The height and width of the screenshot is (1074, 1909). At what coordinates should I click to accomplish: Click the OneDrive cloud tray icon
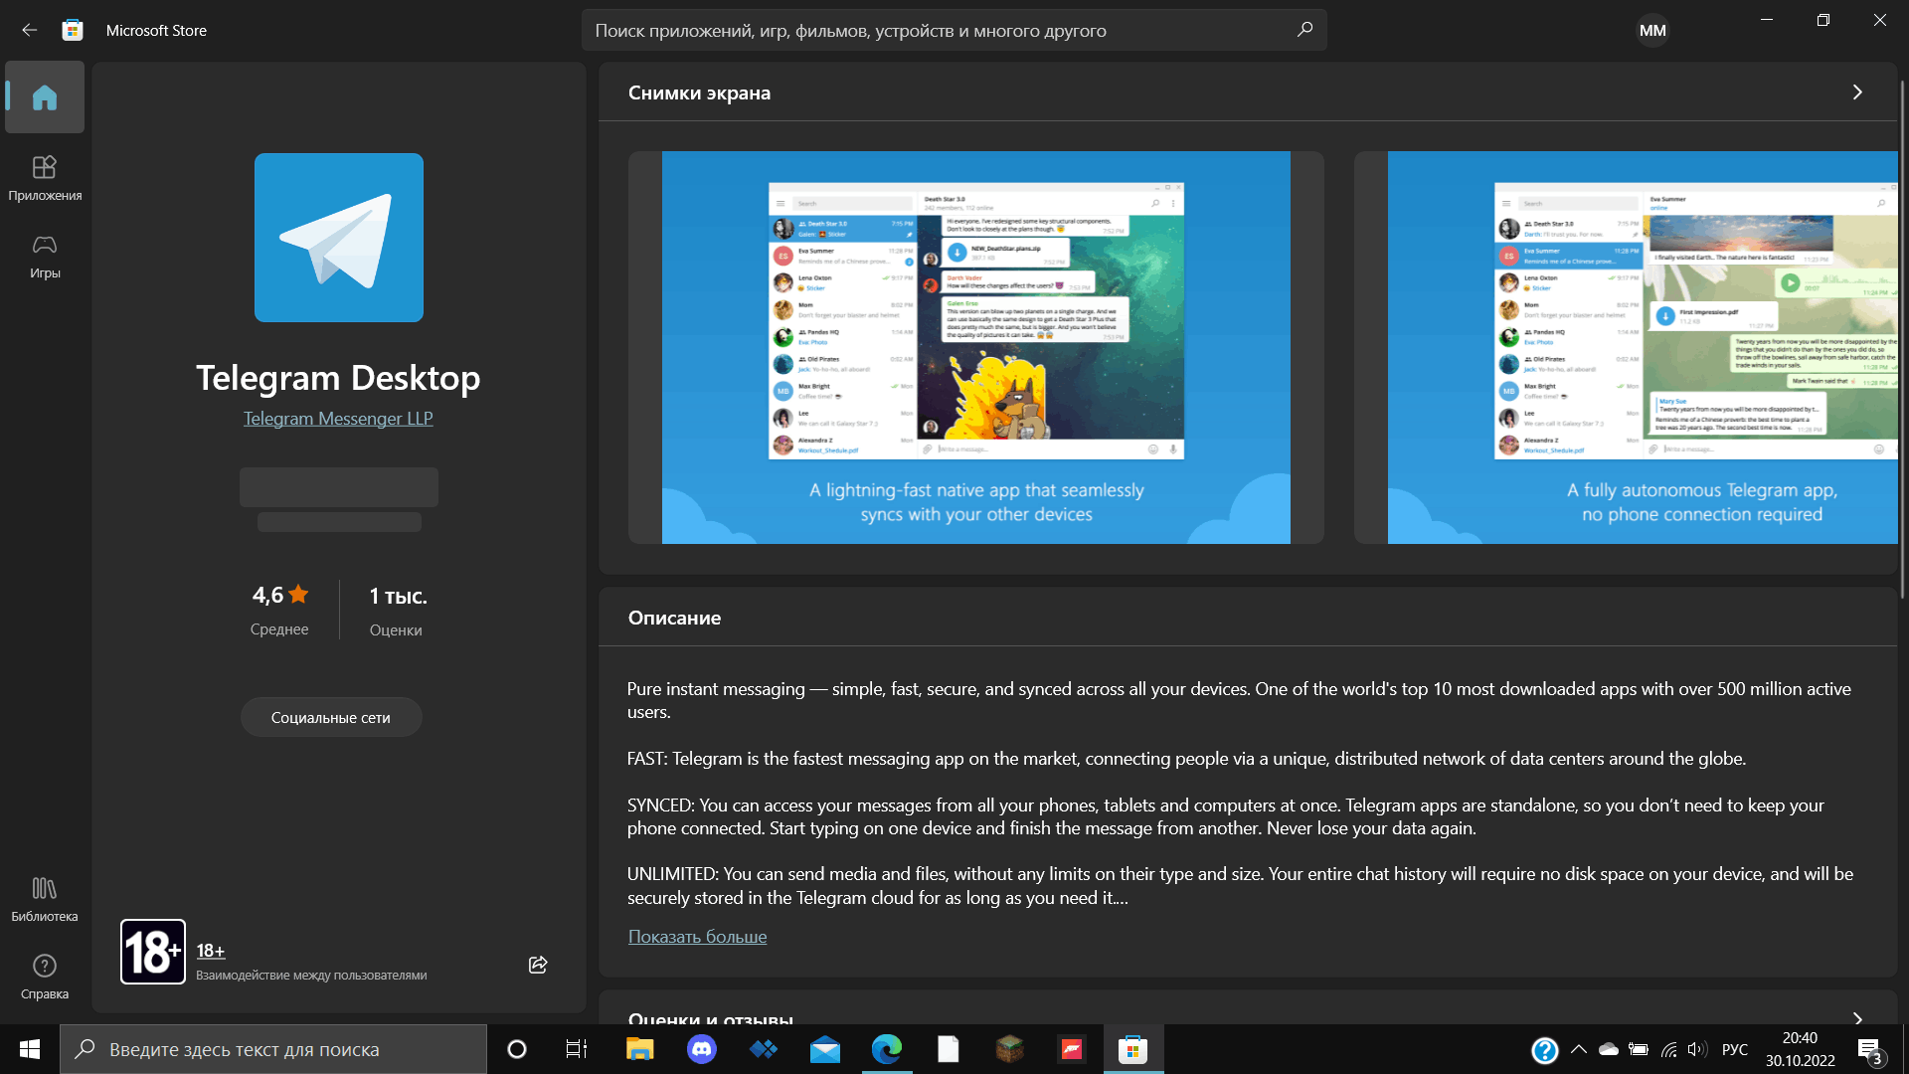click(1609, 1049)
